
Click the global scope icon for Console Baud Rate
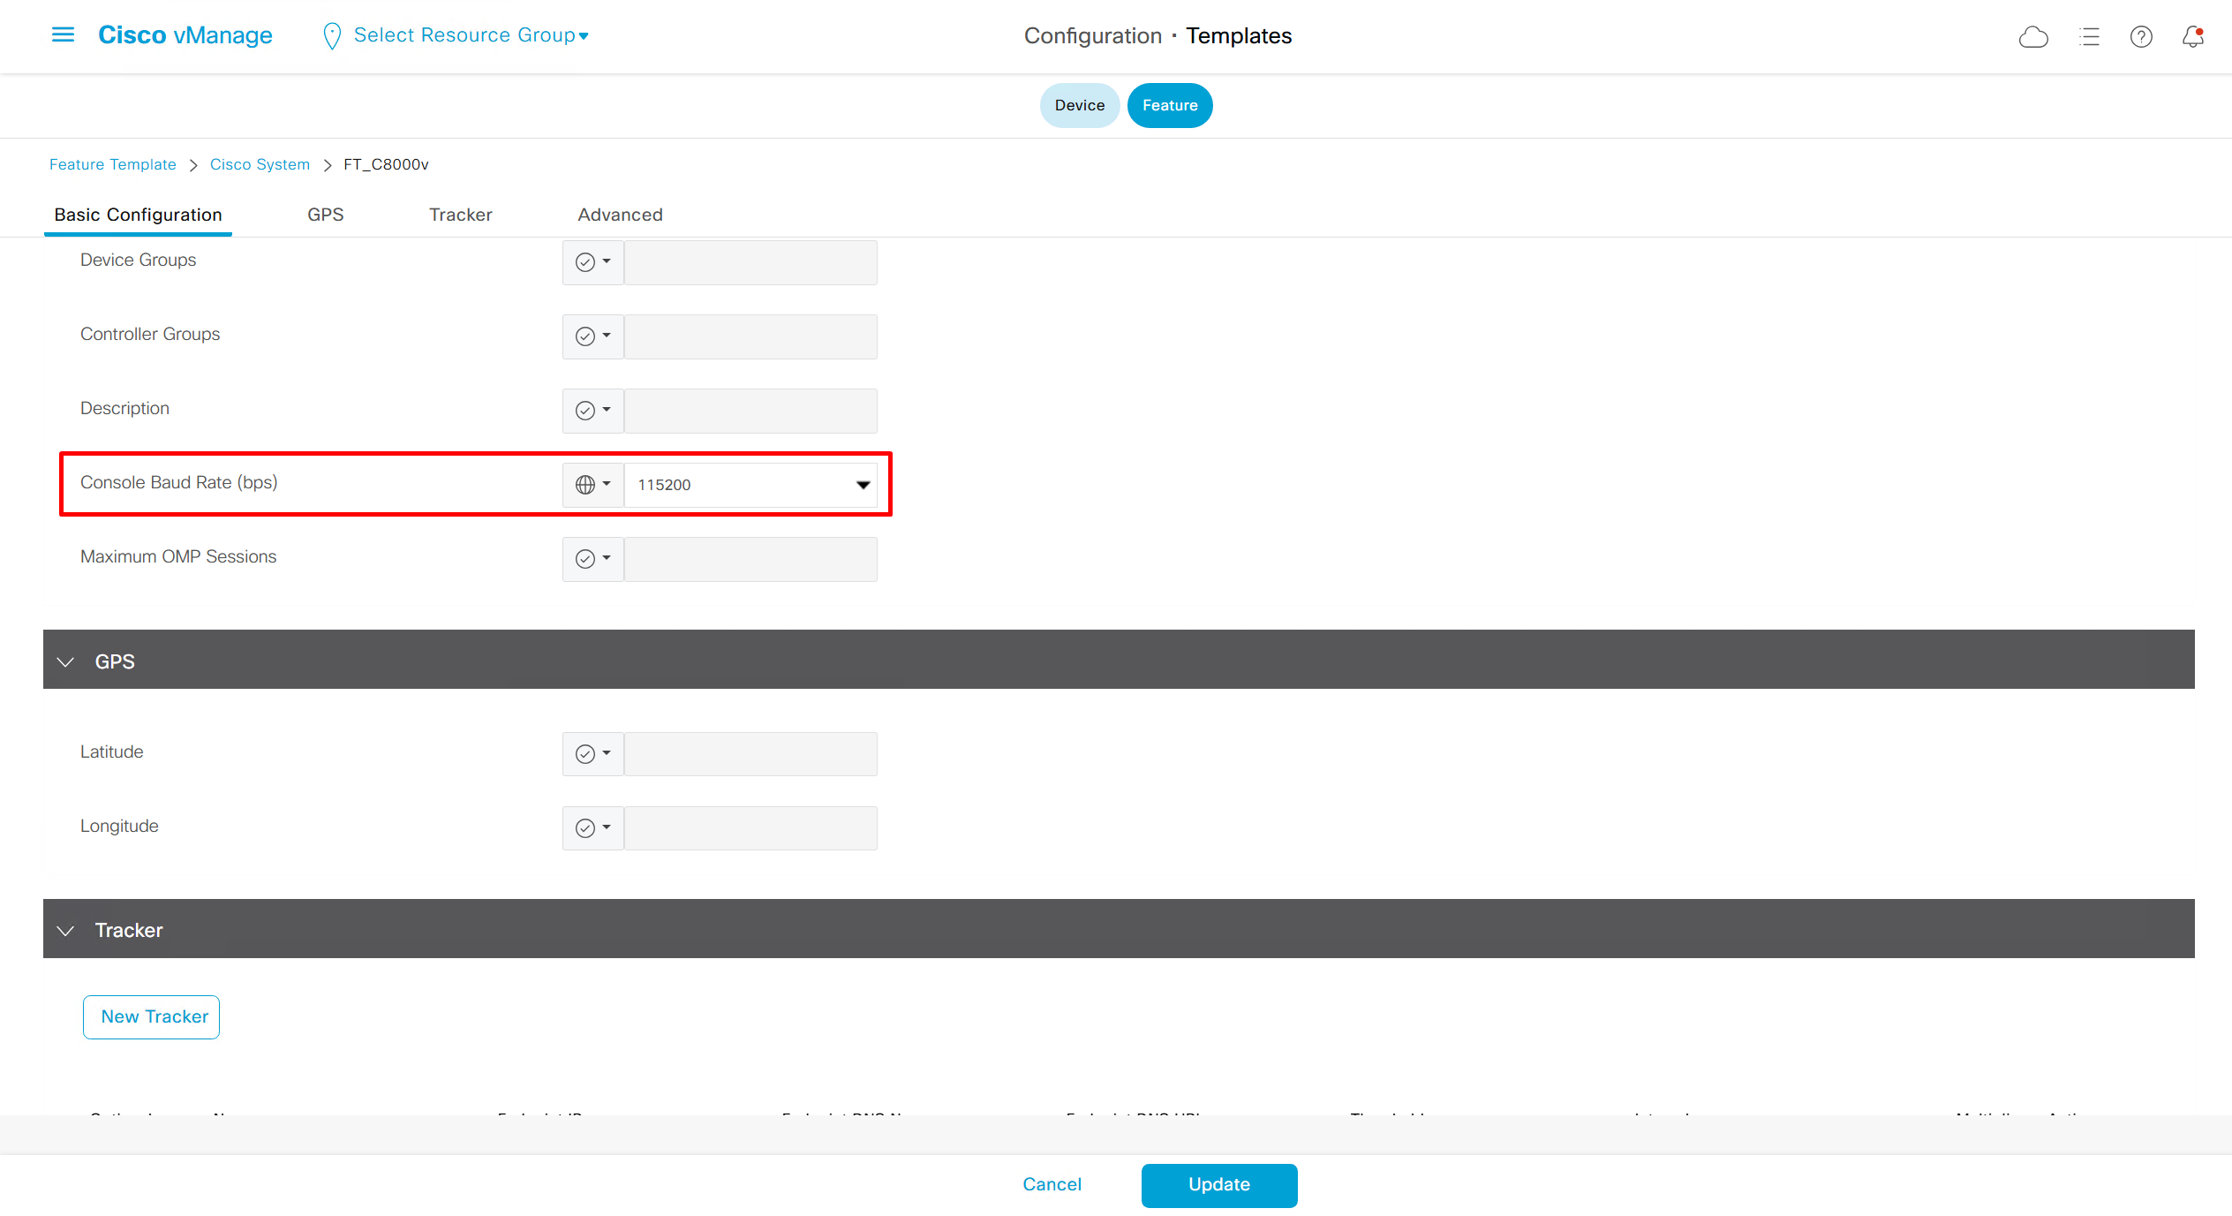(584, 484)
